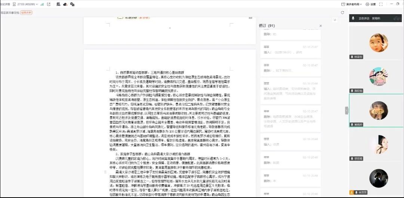Click the microphone icon beside 正在讲话
The height and width of the screenshot is (198, 404).
click(x=353, y=18)
